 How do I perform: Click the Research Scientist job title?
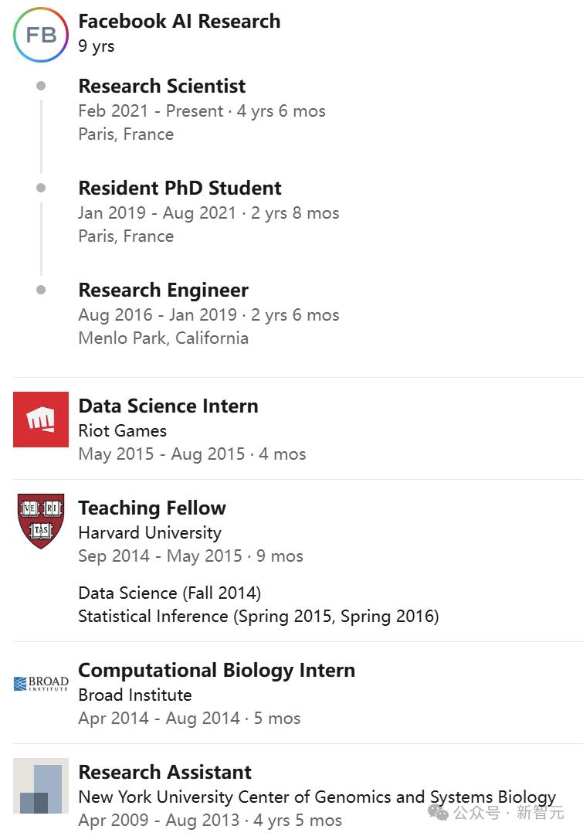point(162,86)
